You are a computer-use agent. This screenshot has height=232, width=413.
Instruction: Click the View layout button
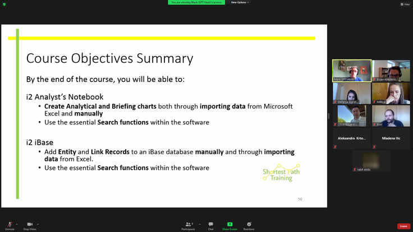tap(405, 4)
